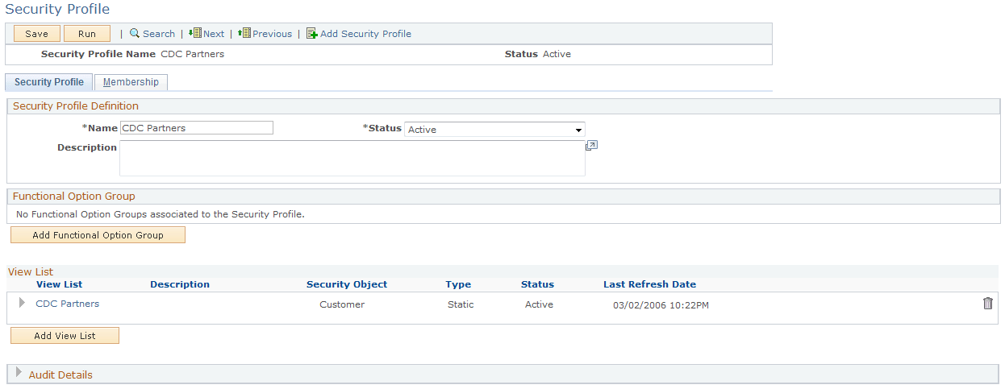Save the security profile
Image resolution: width=1005 pixels, height=389 pixels.
tap(36, 34)
